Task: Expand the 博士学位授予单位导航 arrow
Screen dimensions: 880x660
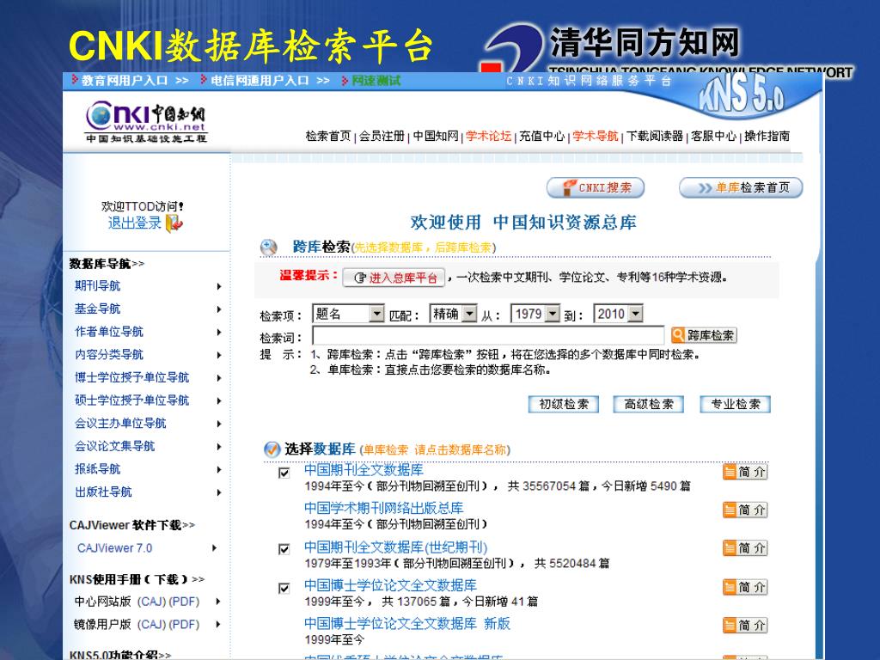Action: click(219, 378)
